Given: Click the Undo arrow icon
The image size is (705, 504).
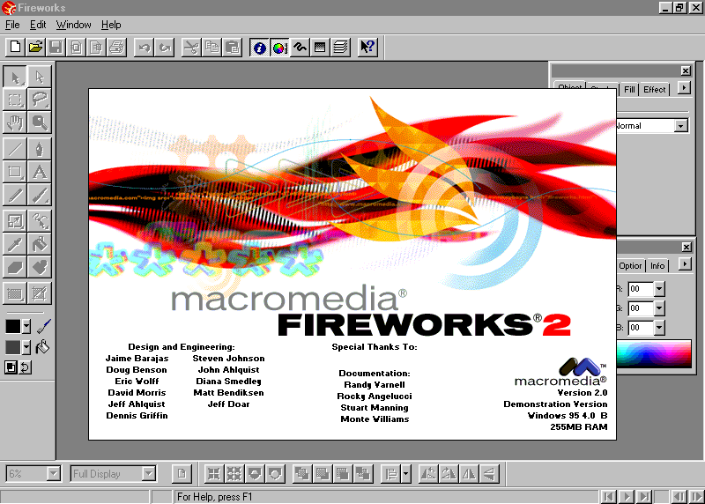Looking at the screenshot, I should tap(145, 48).
